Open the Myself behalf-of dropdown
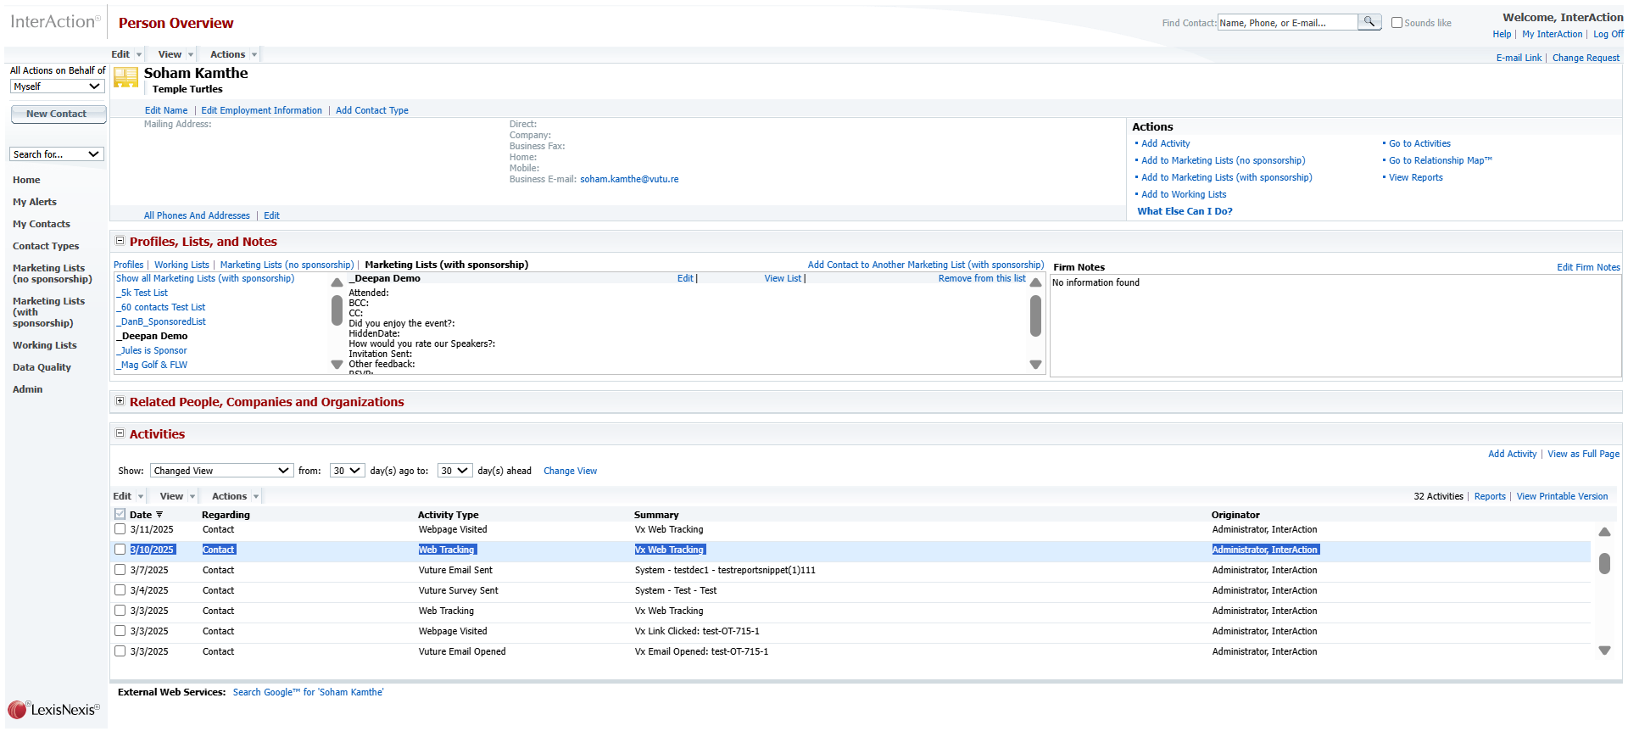 57,87
